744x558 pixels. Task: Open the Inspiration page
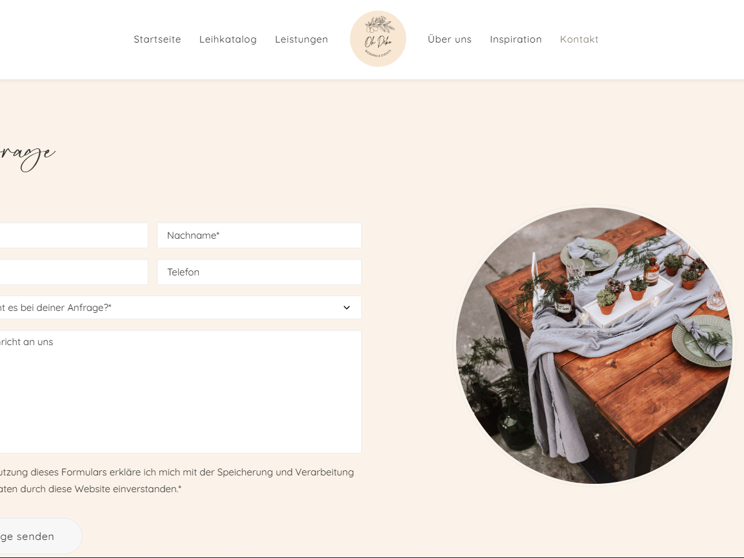(x=516, y=39)
